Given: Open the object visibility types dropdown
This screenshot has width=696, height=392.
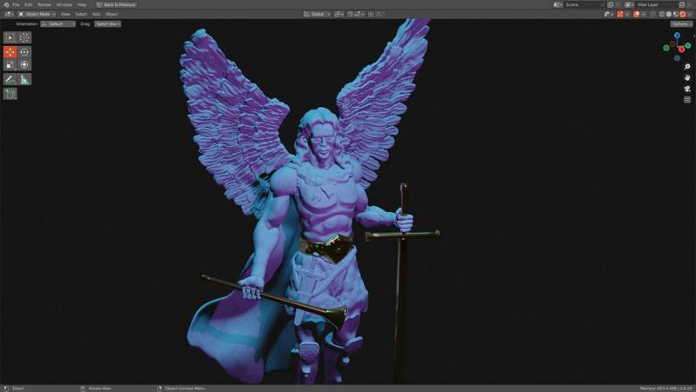Looking at the screenshot, I should point(609,14).
